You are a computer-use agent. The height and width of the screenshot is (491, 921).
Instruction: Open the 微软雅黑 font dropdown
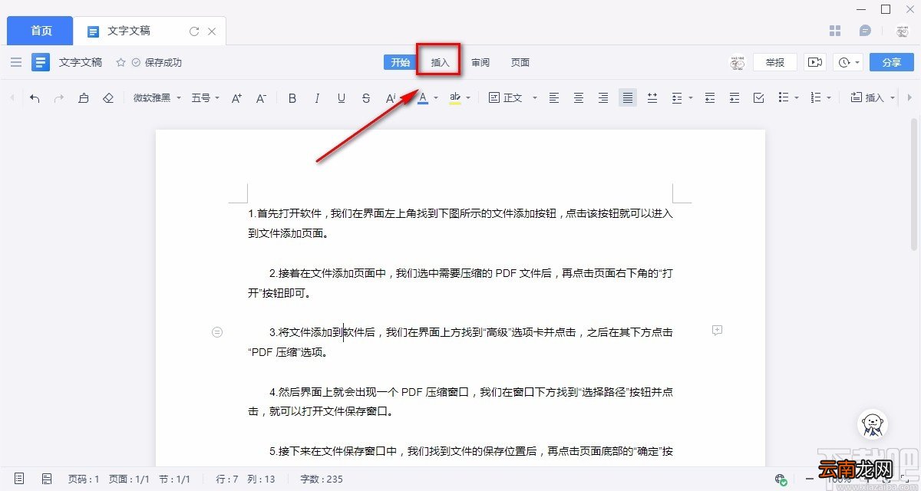[157, 97]
